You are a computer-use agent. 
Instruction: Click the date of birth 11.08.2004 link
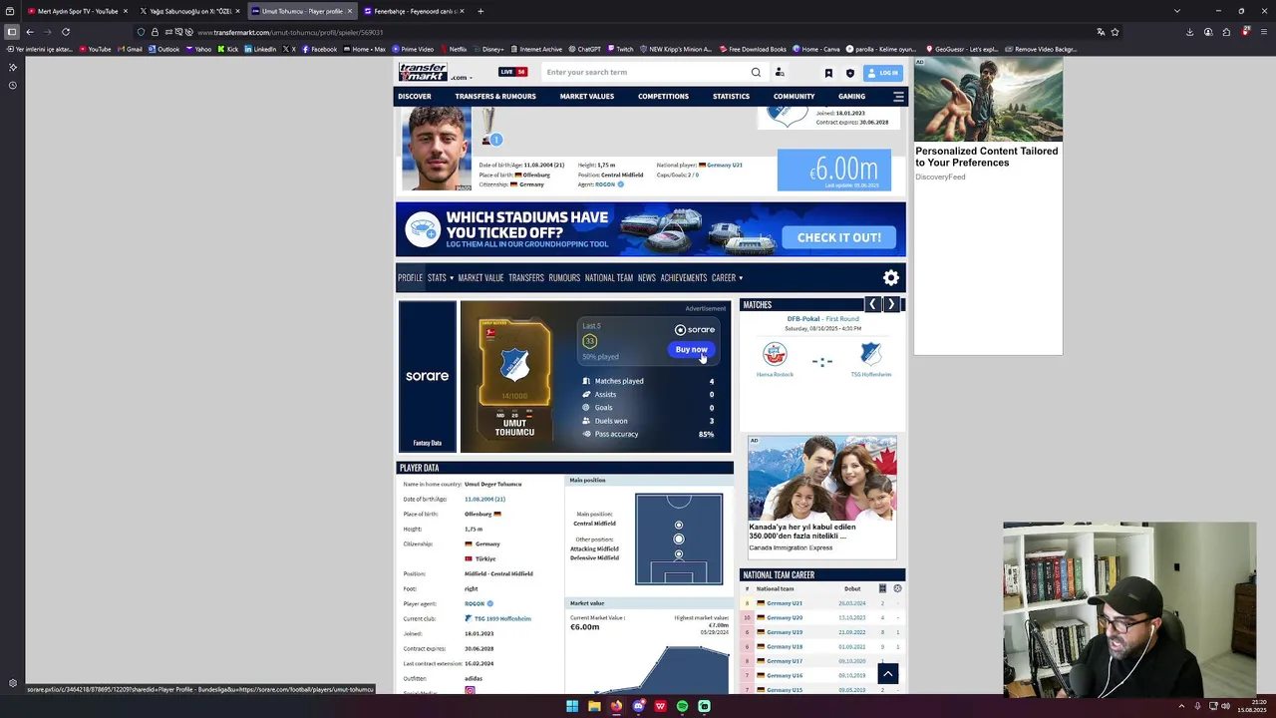[484, 500]
